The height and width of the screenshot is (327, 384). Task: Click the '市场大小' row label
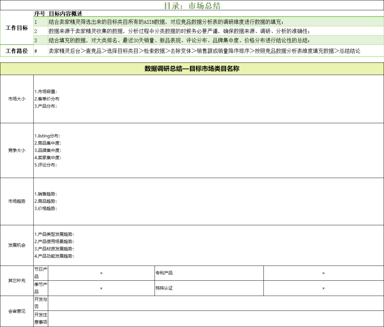pyautogui.click(x=17, y=99)
